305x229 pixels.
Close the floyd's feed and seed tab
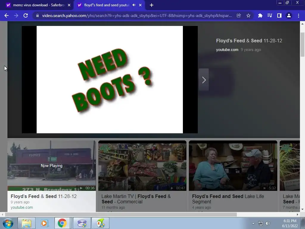point(140,5)
